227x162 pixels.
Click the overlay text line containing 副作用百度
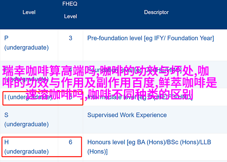click(109, 83)
